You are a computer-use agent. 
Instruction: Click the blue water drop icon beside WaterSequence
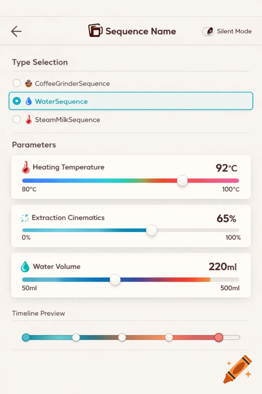tap(29, 101)
